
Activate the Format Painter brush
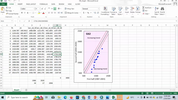click(x=7, y=14)
